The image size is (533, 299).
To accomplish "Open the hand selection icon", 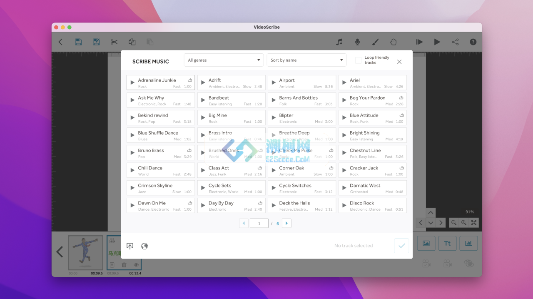I will coord(393,42).
